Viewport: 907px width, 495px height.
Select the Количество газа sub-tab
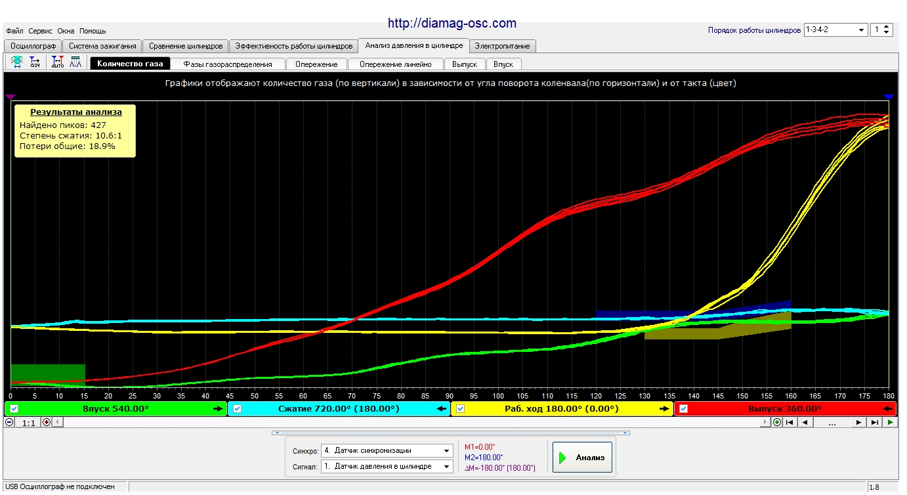coord(130,64)
